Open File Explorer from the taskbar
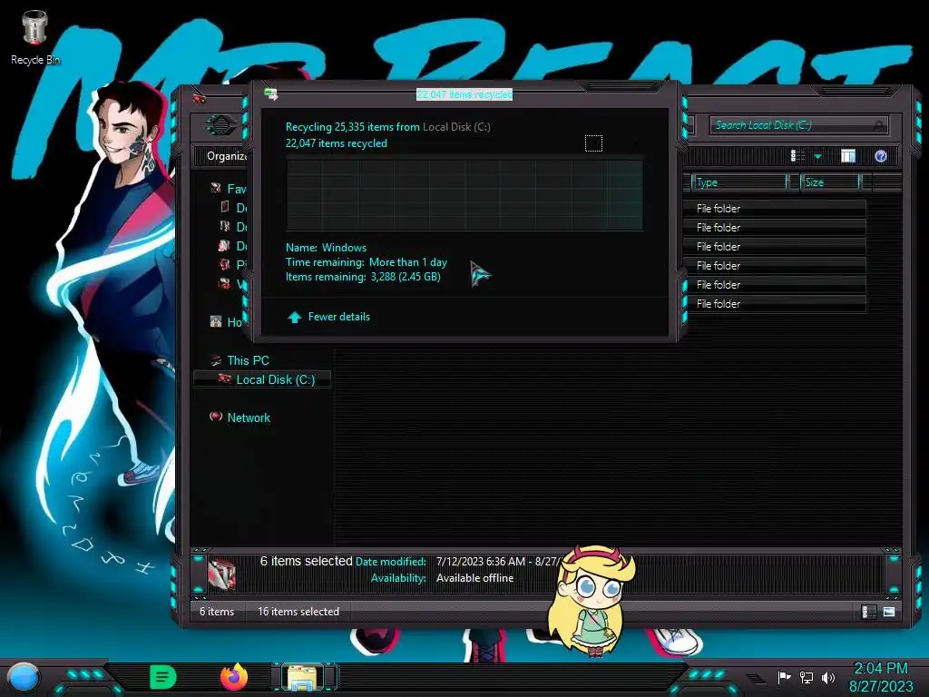This screenshot has width=929, height=697. [303, 677]
